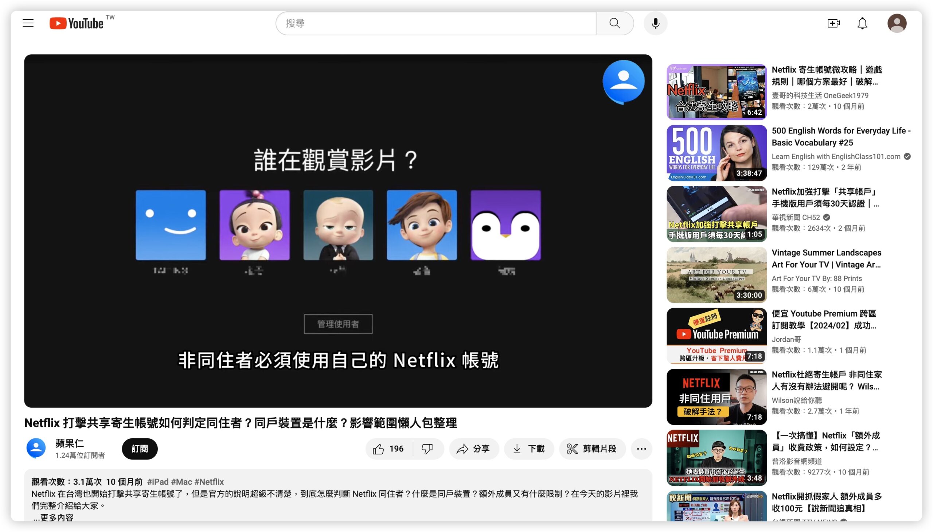Click the main video player

tap(338, 231)
